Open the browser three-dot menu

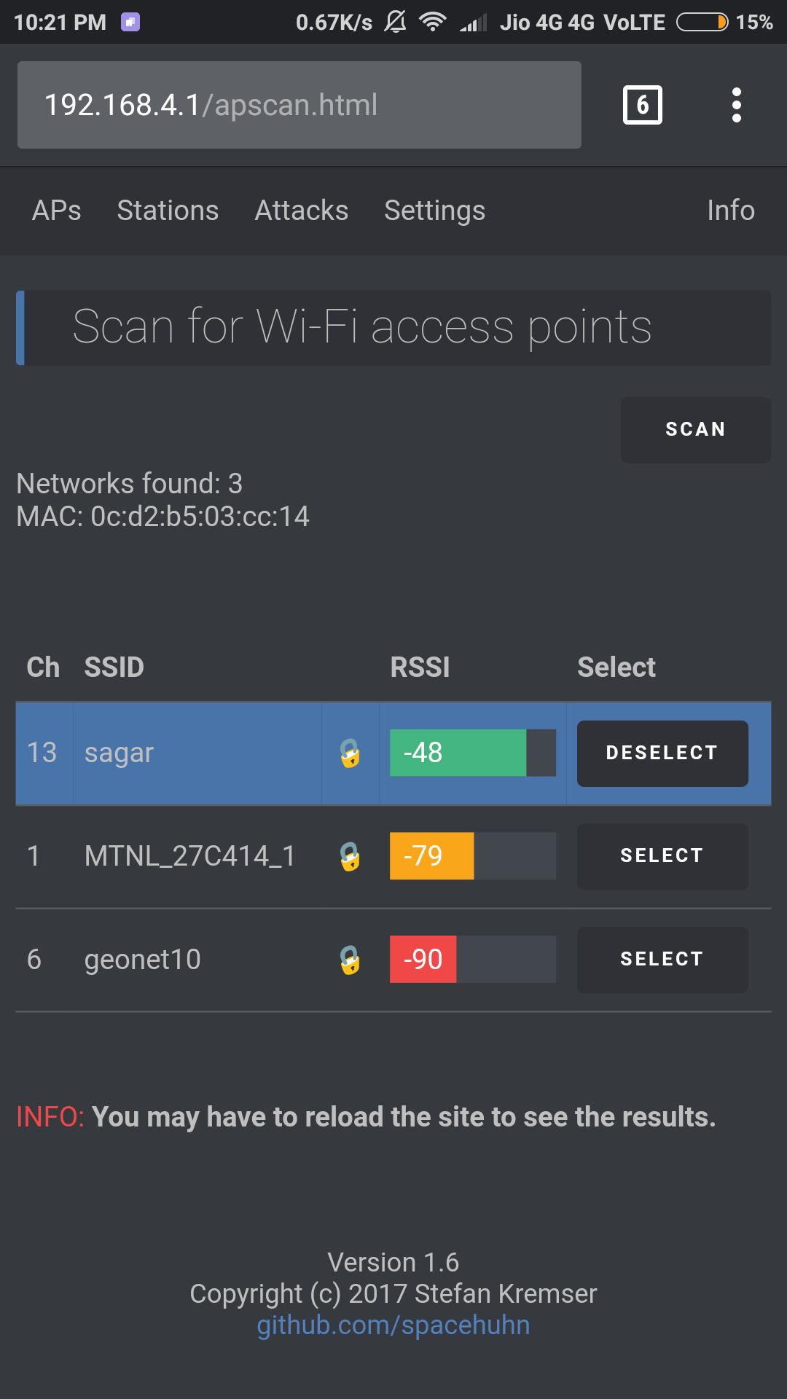click(736, 105)
